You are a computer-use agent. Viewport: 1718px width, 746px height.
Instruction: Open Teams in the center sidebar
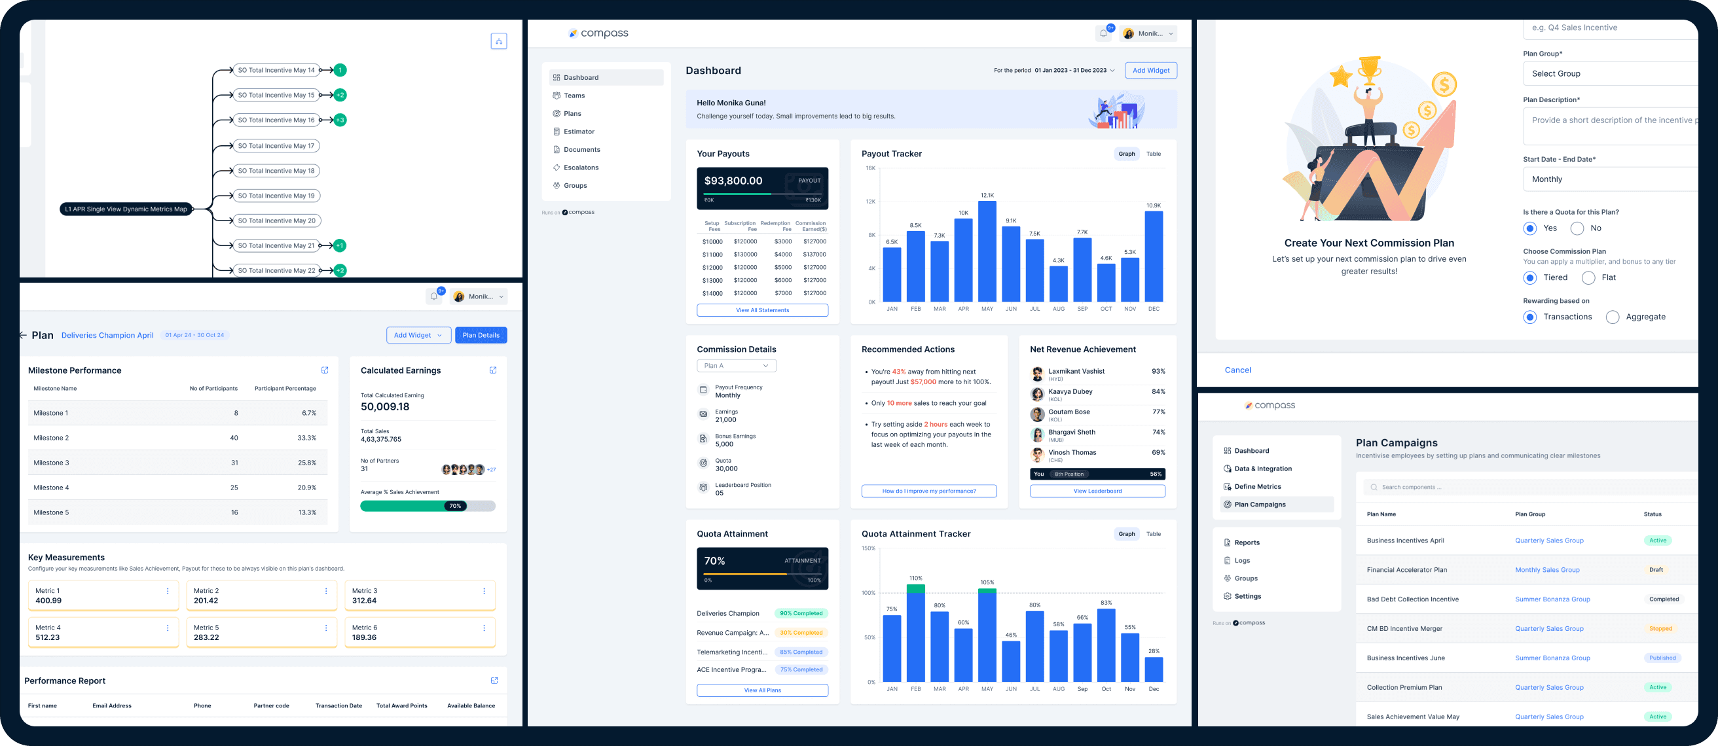pyautogui.click(x=574, y=96)
